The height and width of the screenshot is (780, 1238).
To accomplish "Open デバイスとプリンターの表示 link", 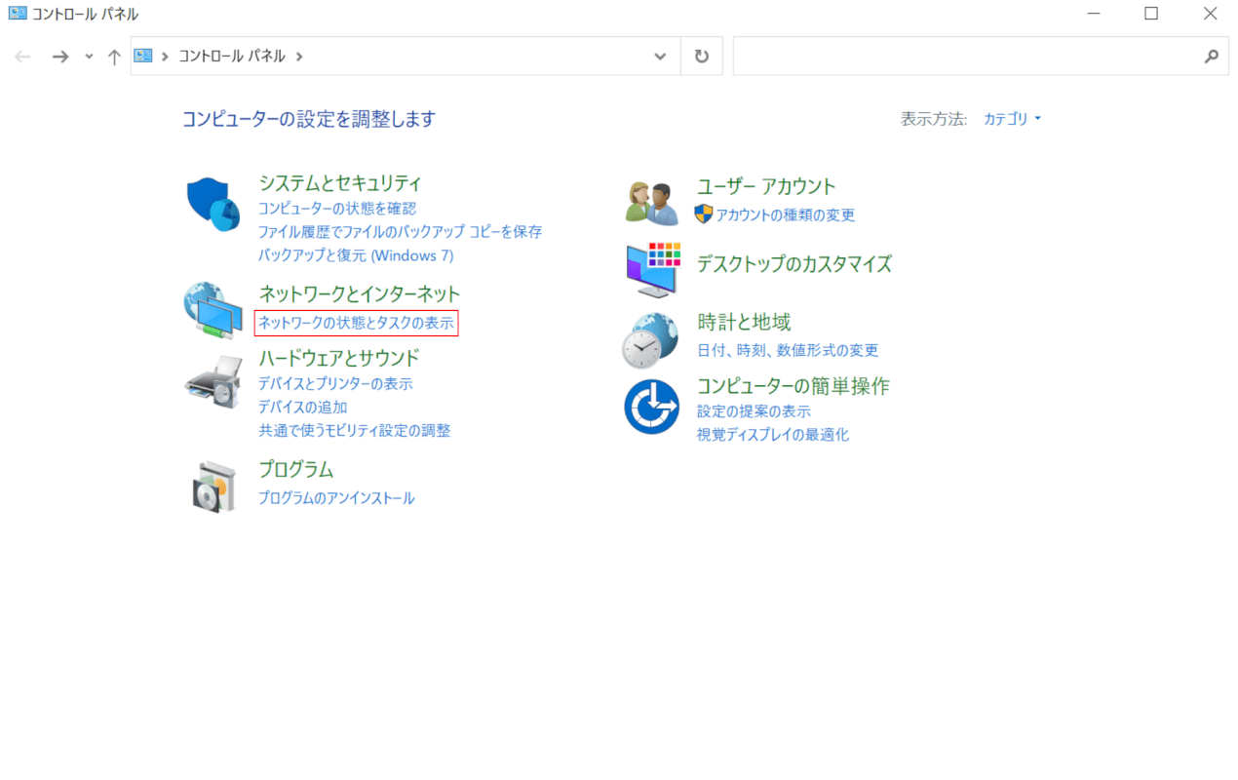I will [x=335, y=384].
